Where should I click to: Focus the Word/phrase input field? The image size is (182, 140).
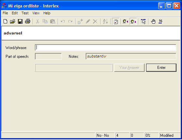click(x=105, y=48)
